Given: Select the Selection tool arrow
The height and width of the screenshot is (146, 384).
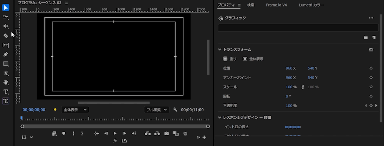Looking at the screenshot, I should pyautogui.click(x=6, y=8).
